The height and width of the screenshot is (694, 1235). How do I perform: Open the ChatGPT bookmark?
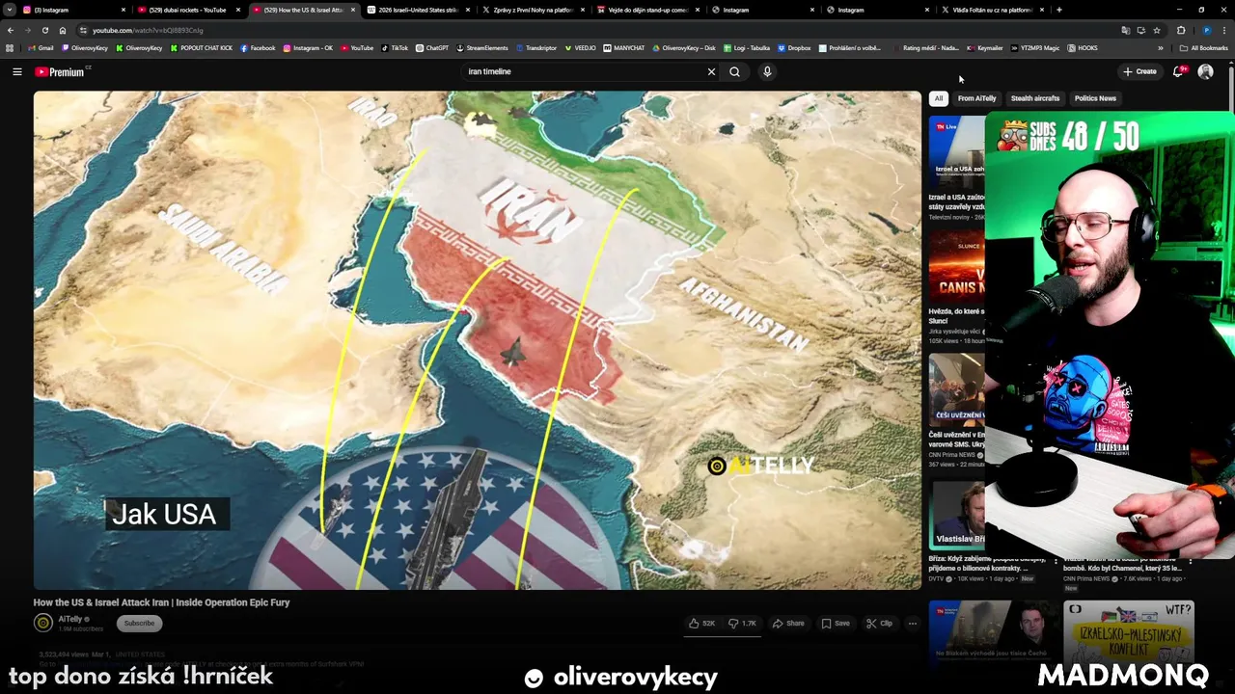[x=432, y=48]
